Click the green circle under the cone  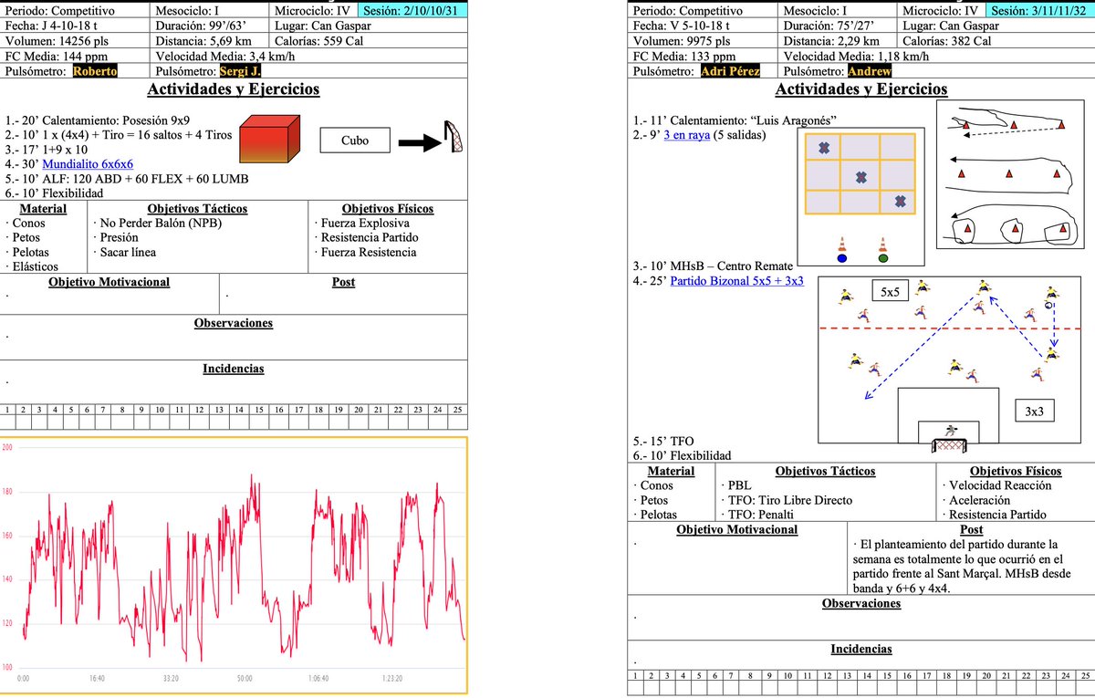coord(881,258)
